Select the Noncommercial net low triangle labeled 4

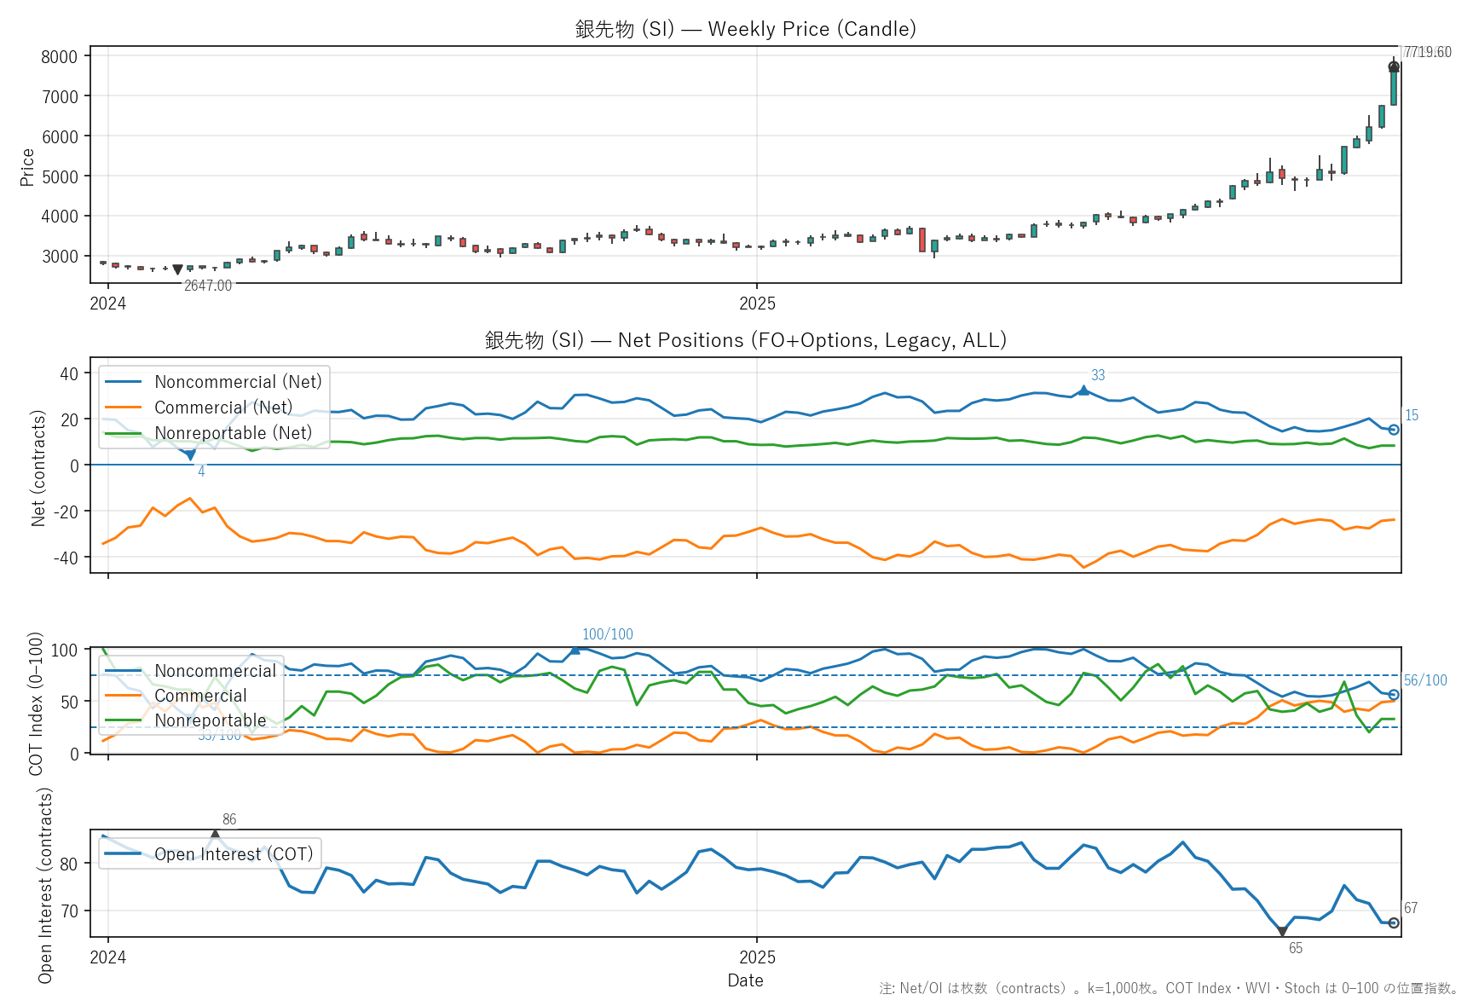click(190, 456)
